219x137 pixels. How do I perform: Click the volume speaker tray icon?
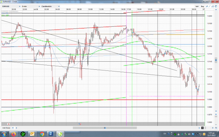189,134
